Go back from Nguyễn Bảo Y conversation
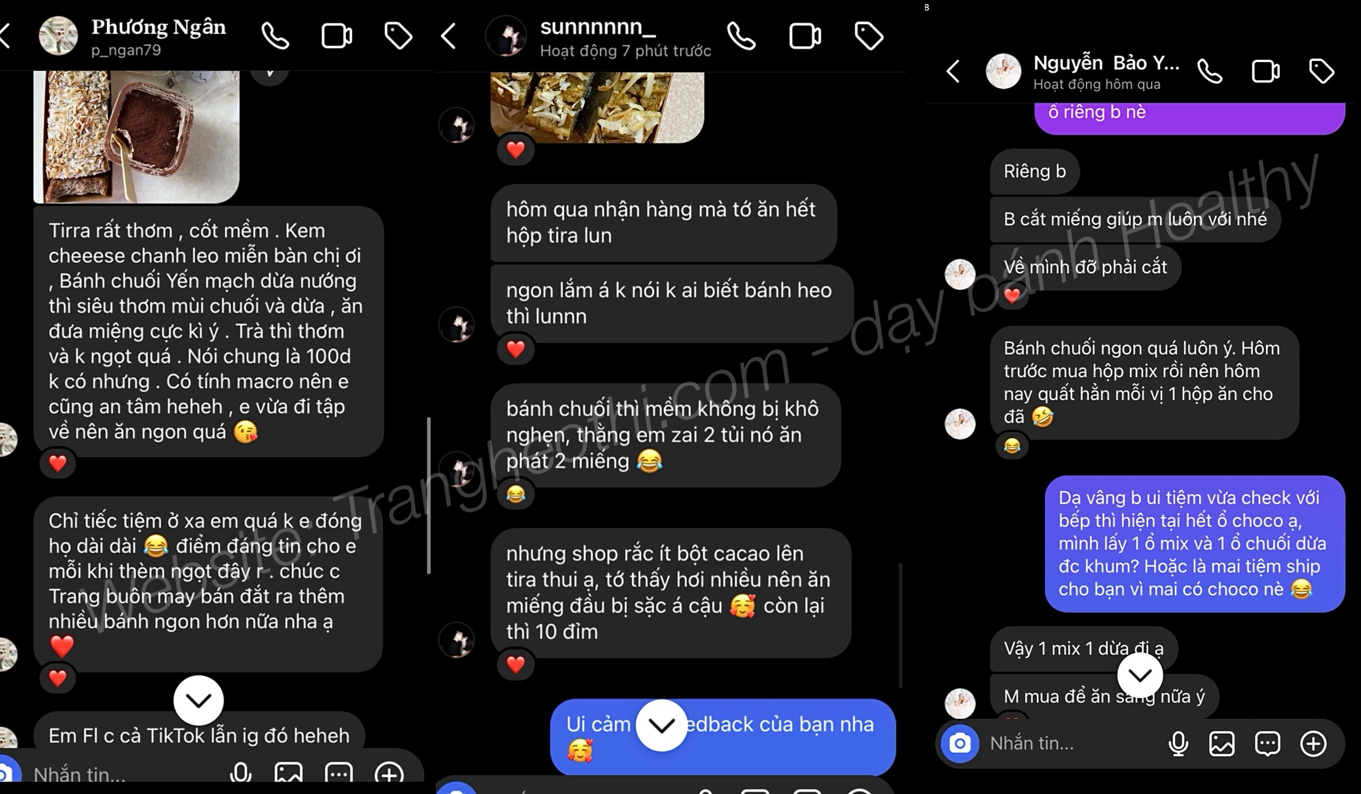This screenshot has width=1361, height=794. (x=953, y=71)
